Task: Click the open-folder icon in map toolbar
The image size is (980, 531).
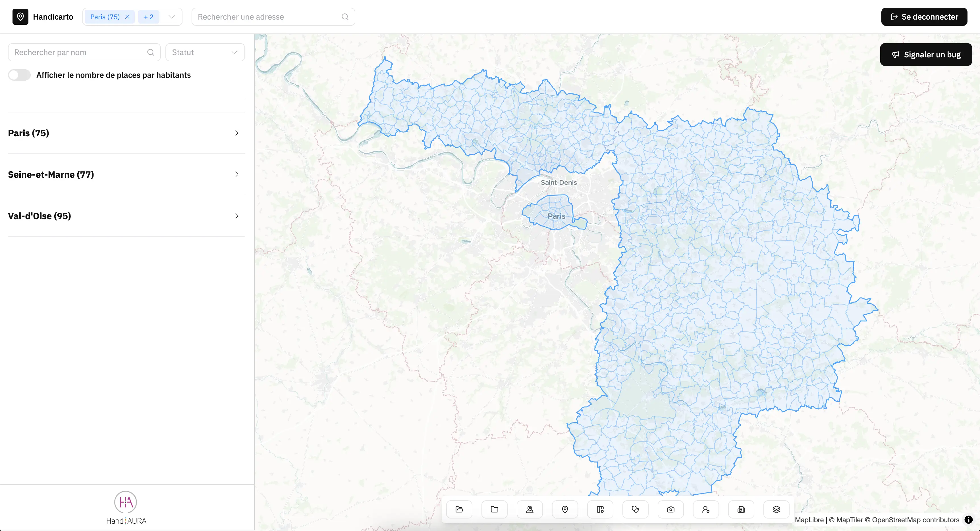Action: [459, 509]
